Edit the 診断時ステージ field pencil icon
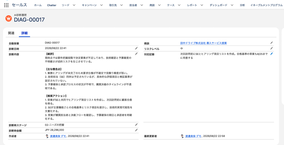Image resolution: width=284 pixels, height=145 pixels. click(136, 125)
